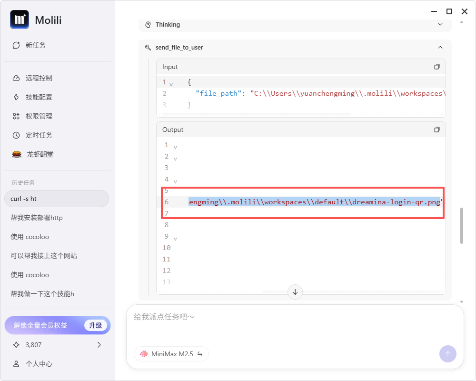Start a 新任务 new task
Viewport: 476px width, 381px height.
35,45
